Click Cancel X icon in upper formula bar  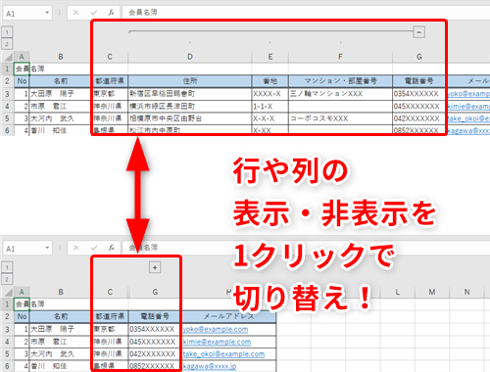point(76,13)
